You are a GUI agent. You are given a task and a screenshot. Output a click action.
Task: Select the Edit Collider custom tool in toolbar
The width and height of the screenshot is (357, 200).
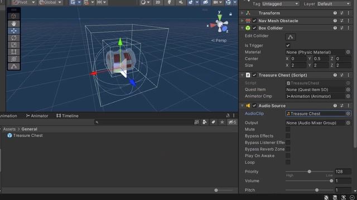coord(13,66)
